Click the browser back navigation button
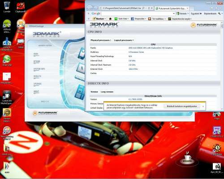 (x=90, y=8)
